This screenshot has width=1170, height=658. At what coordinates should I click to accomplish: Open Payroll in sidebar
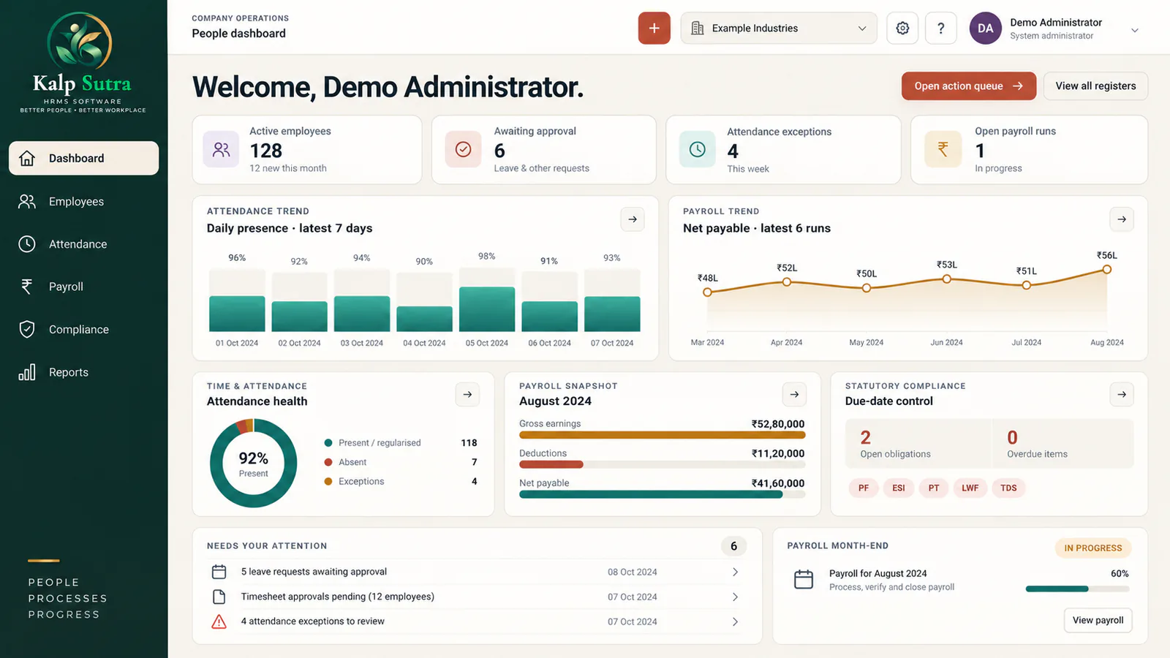pyautogui.click(x=83, y=287)
